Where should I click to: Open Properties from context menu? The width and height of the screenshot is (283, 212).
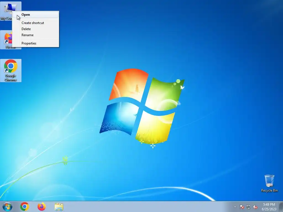36,43
